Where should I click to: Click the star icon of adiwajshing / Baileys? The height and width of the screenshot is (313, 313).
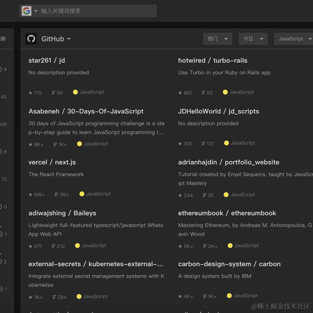tap(31, 246)
